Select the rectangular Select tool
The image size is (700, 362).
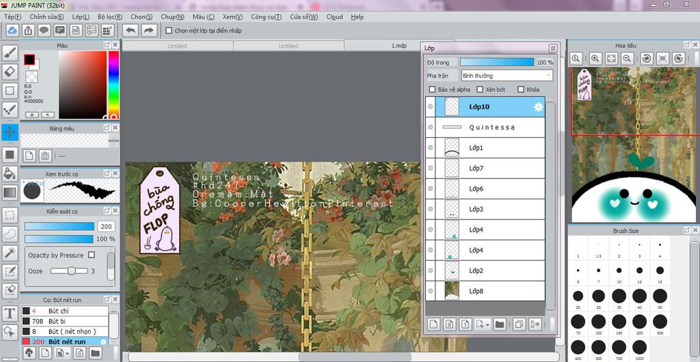pyautogui.click(x=10, y=215)
